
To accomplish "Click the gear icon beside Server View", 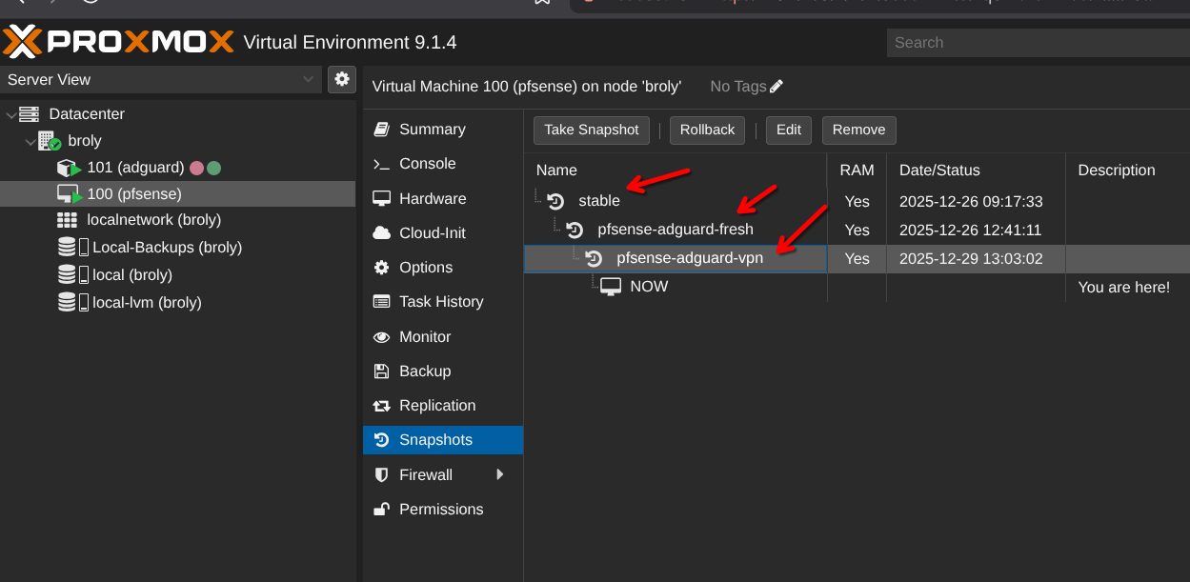I will tap(341, 79).
